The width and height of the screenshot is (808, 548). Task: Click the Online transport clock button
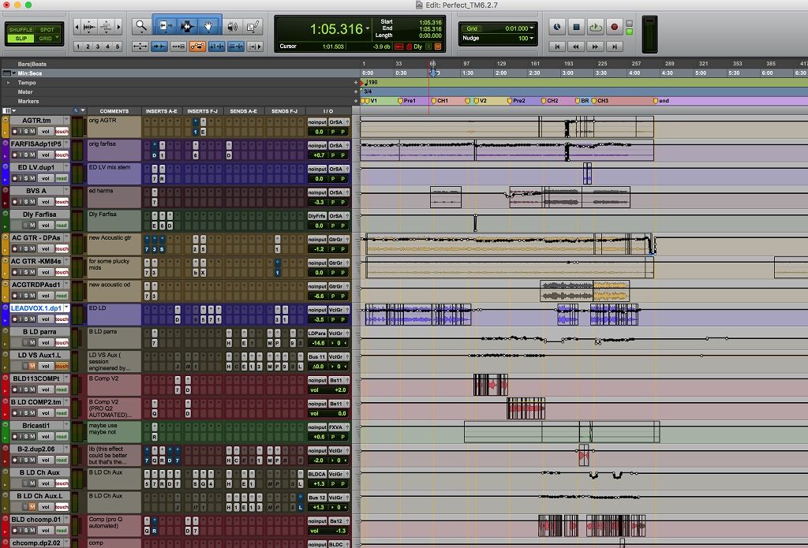click(557, 27)
